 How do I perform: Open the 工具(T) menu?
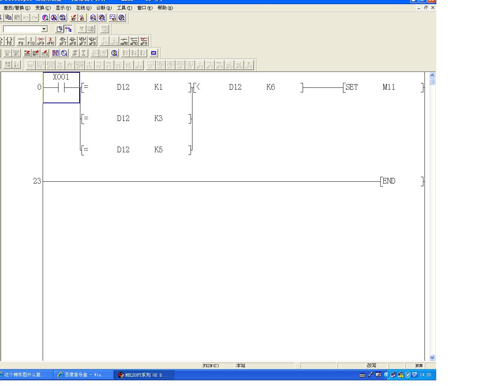coord(124,8)
